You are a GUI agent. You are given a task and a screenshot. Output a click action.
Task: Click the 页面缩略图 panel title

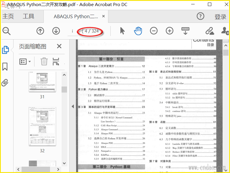[x=32, y=46]
